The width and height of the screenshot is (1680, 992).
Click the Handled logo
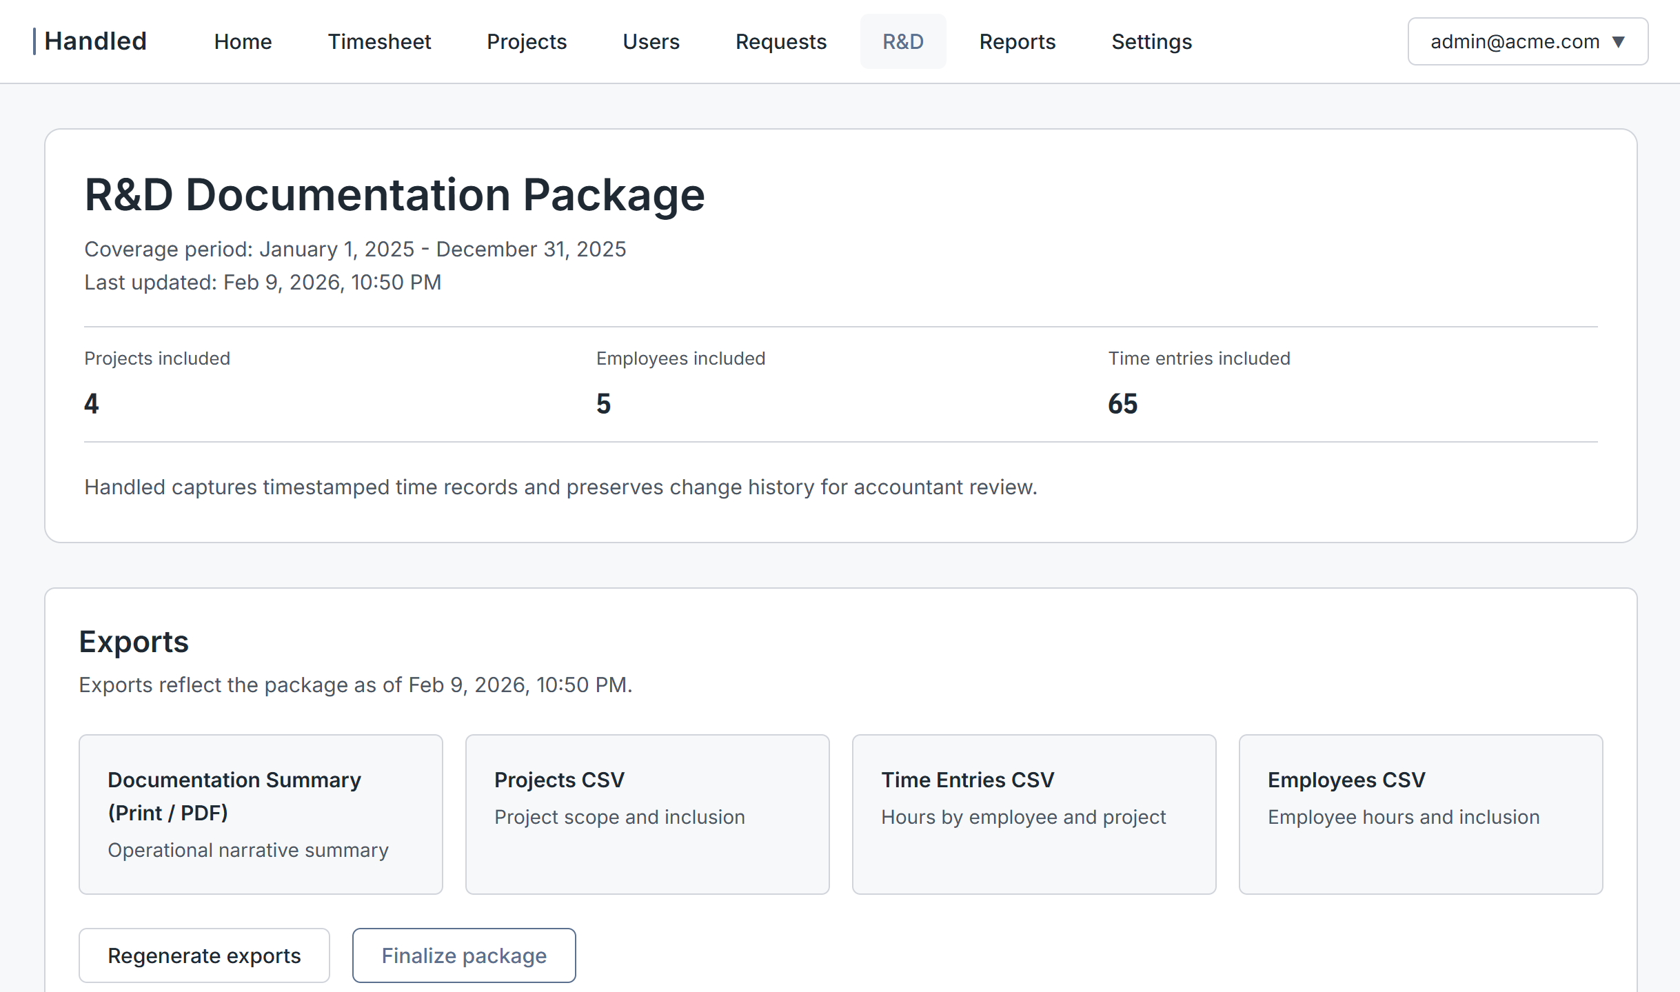click(x=94, y=41)
